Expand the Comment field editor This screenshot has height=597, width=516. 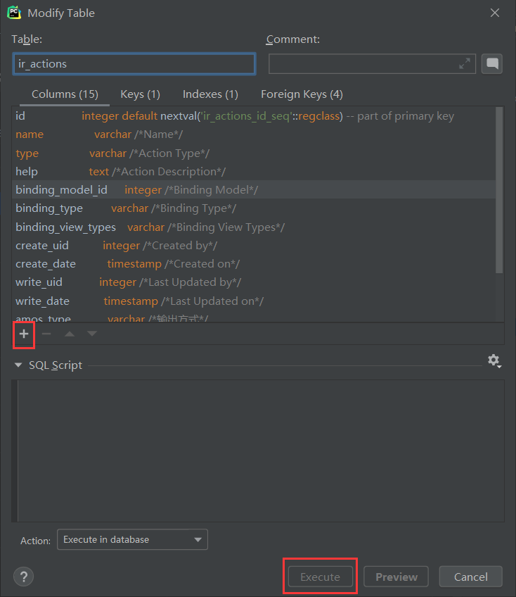(x=465, y=63)
